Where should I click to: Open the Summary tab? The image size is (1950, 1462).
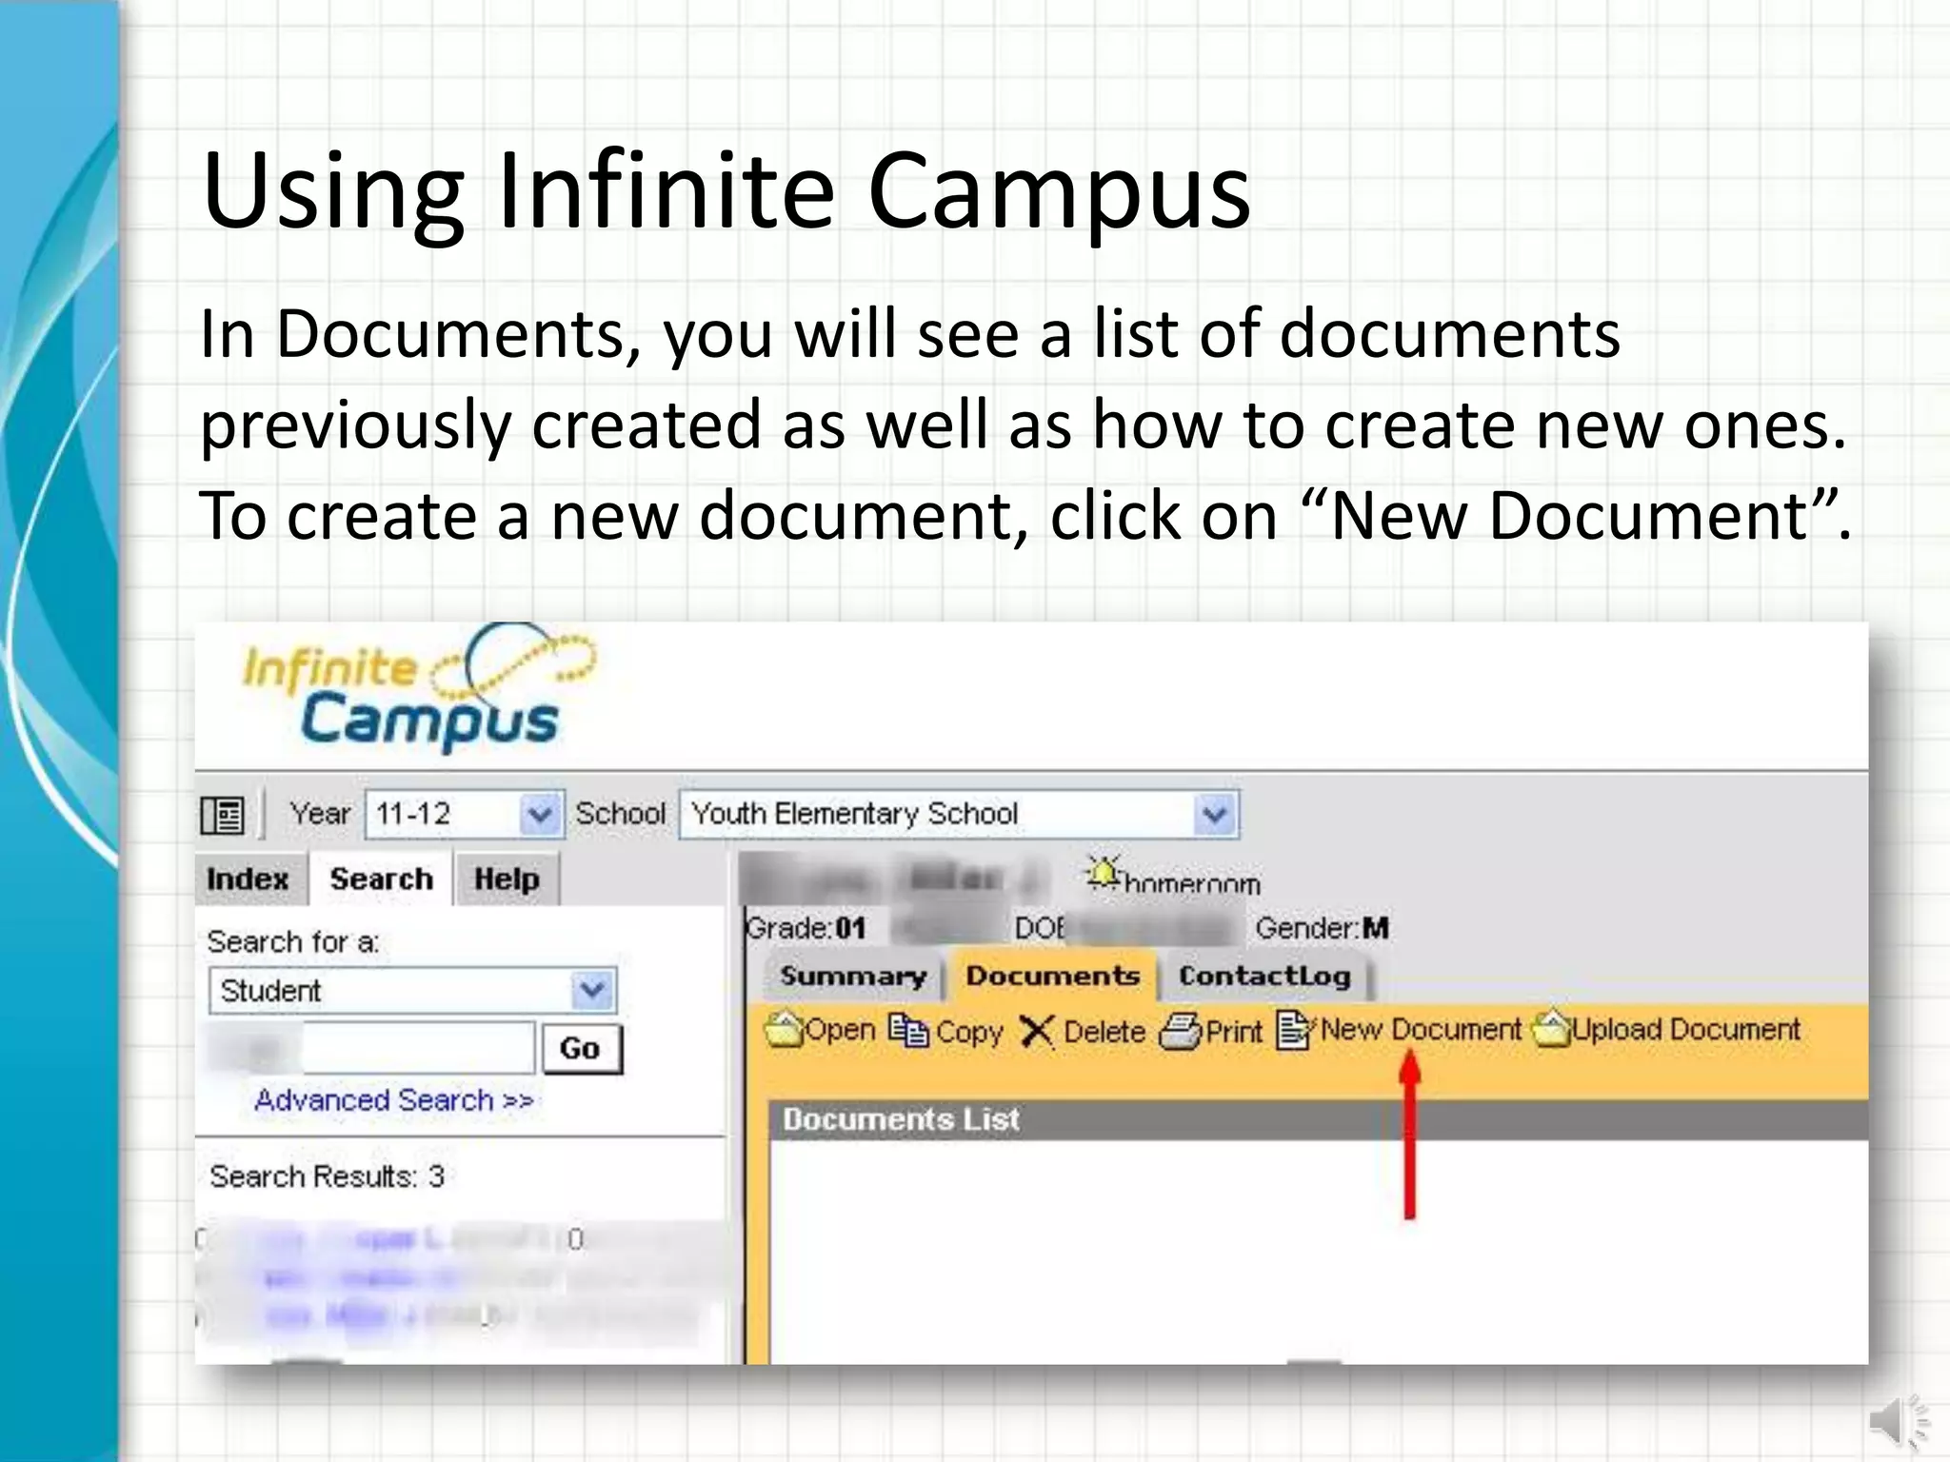click(x=853, y=976)
